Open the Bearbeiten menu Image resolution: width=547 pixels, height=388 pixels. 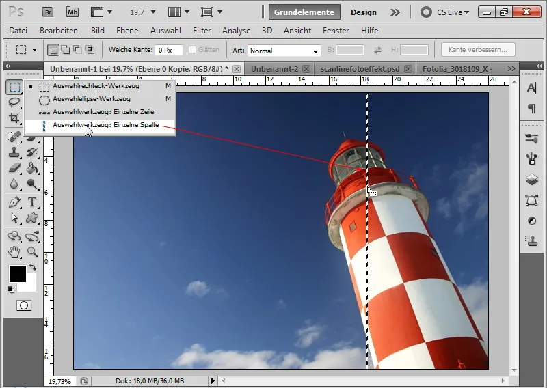[x=59, y=31]
